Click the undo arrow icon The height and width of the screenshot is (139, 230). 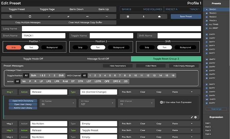tap(87, 16)
